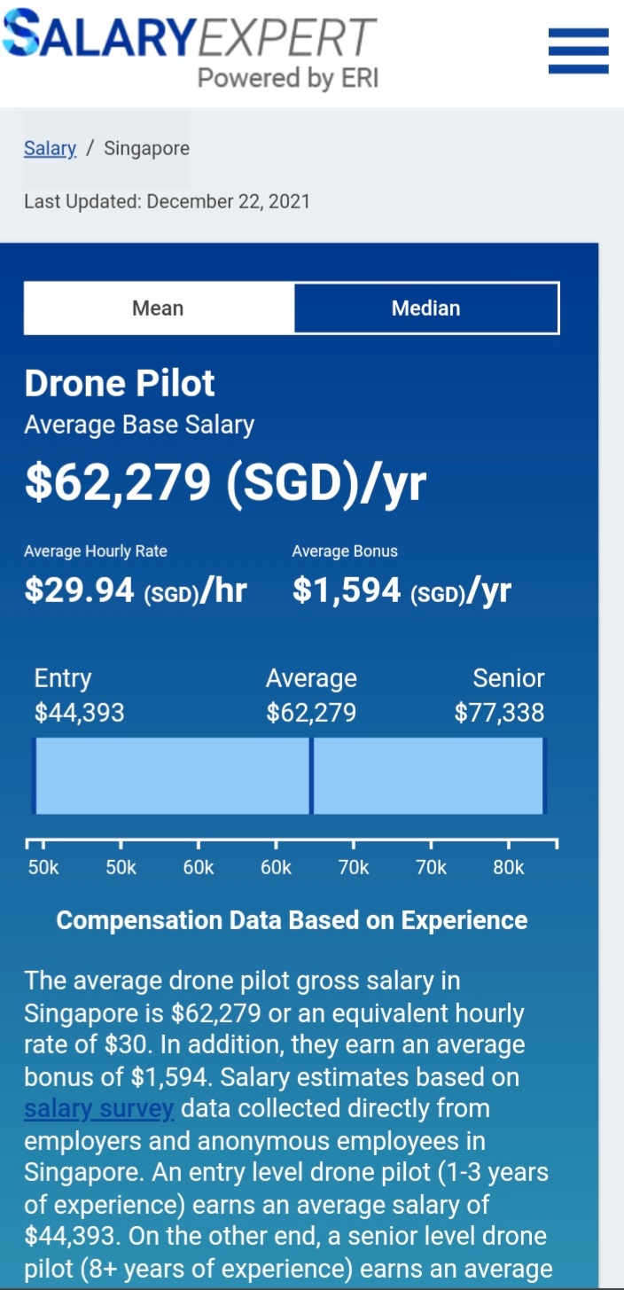
Task: Switch to the Median tab
Action: point(426,309)
